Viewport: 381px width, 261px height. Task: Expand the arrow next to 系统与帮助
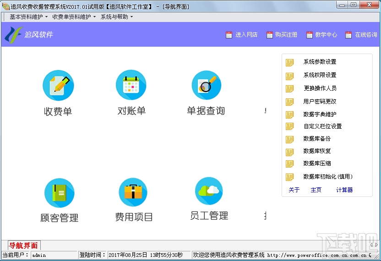132,17
